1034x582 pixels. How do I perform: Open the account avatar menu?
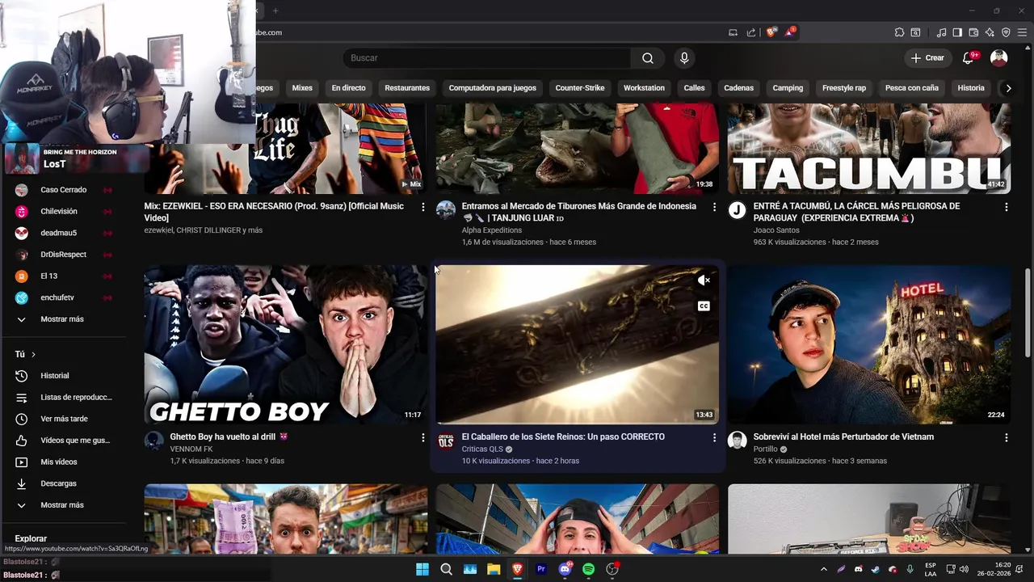point(999,57)
